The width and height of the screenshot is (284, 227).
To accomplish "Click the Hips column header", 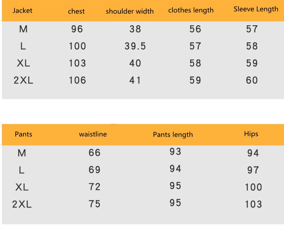I will [x=251, y=134].
